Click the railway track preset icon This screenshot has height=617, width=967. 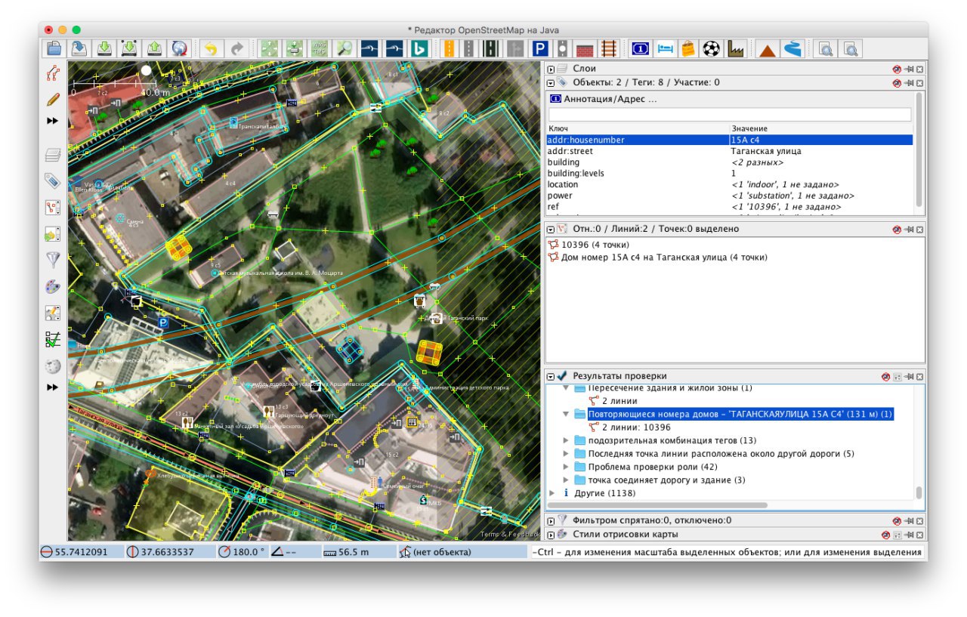608,49
